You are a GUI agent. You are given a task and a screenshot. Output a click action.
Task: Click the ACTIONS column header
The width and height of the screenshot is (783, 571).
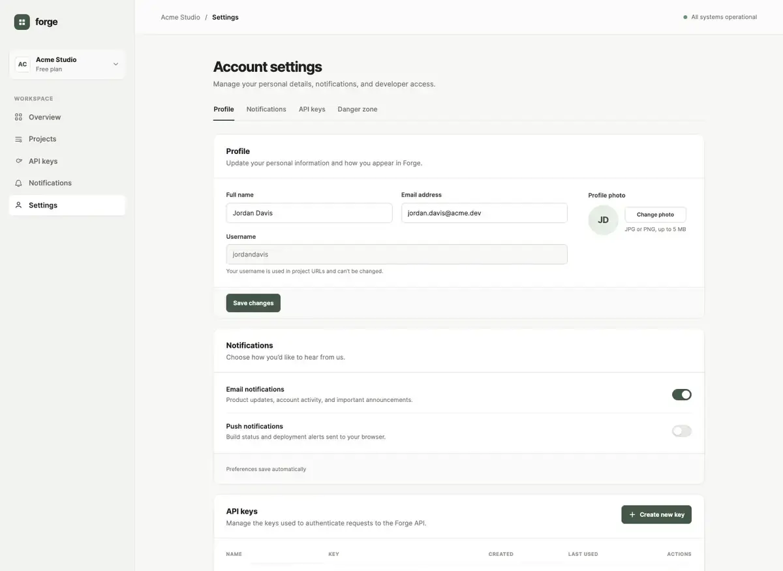[679, 554]
